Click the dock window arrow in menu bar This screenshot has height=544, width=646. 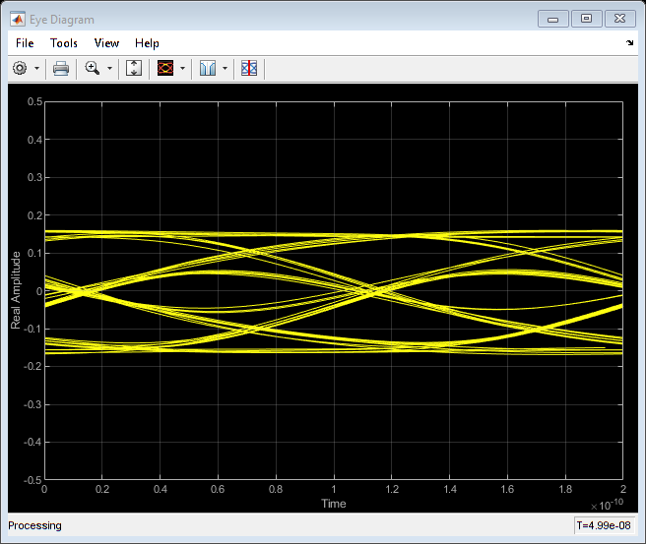pos(630,43)
